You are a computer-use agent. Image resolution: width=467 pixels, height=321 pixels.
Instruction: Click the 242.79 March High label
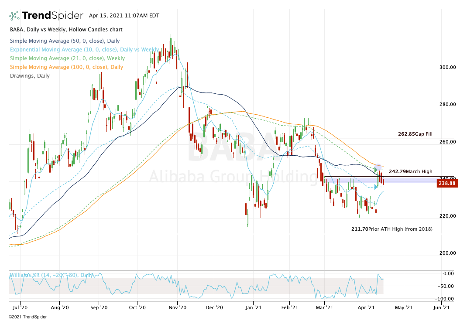tap(410, 171)
